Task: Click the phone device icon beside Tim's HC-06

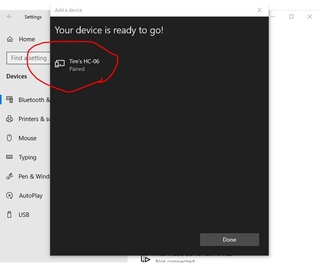Action: click(x=60, y=64)
